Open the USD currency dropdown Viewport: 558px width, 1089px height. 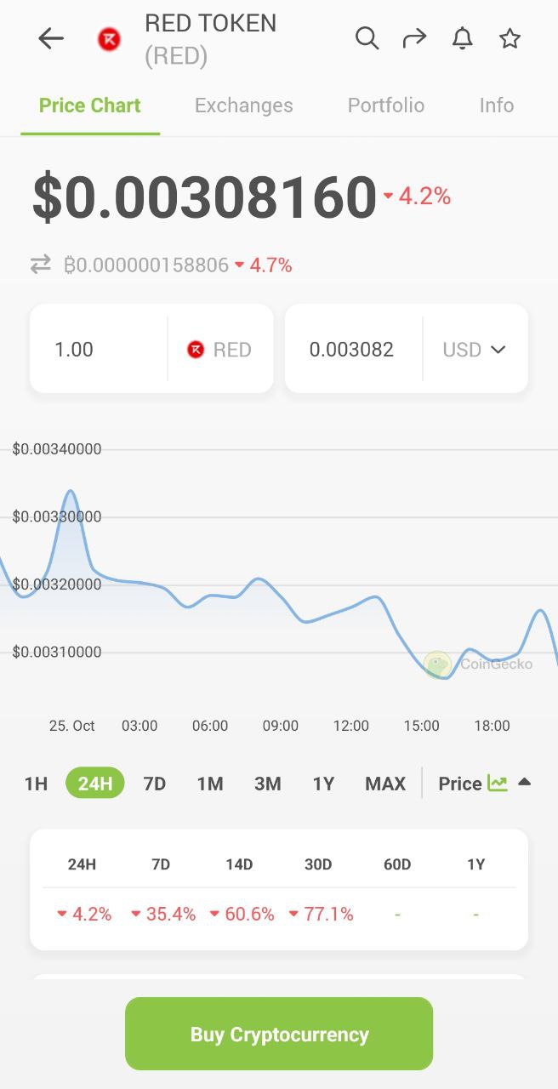coord(475,350)
